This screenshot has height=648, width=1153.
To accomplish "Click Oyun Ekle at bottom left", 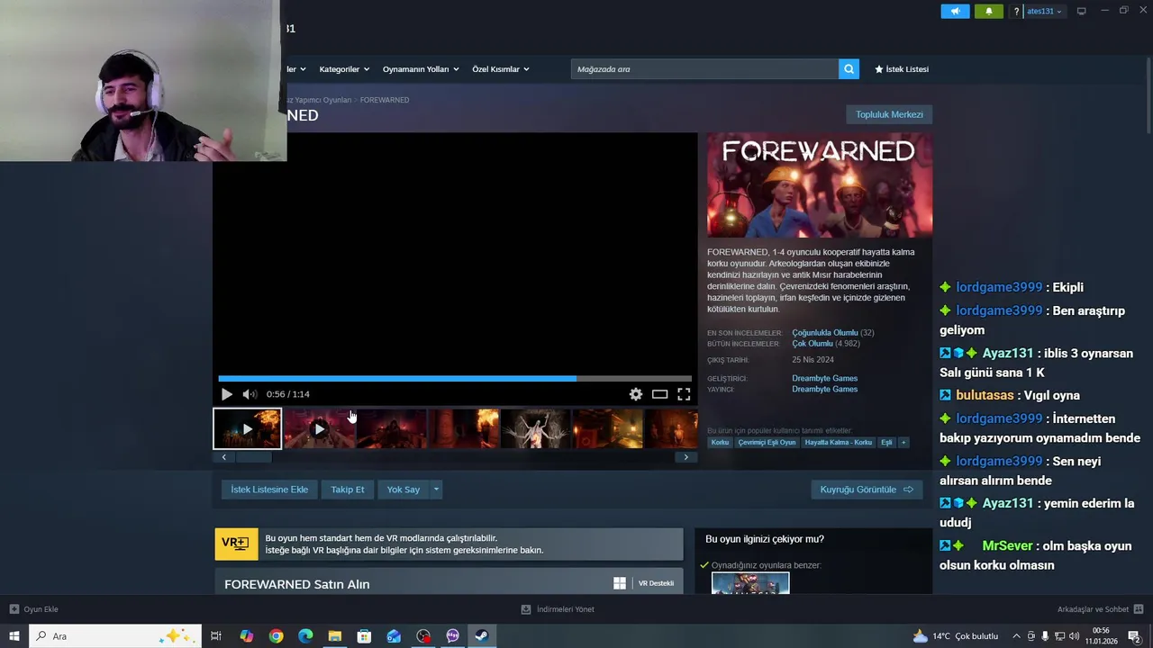I will 34,609.
